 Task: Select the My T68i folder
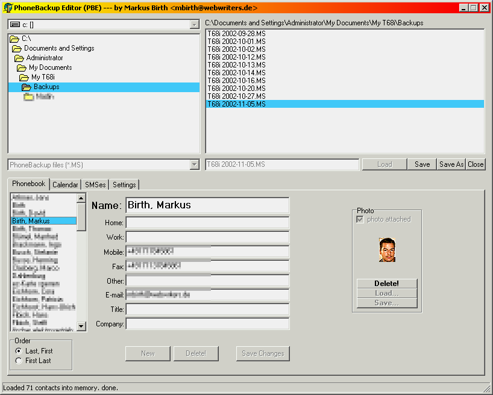43,77
